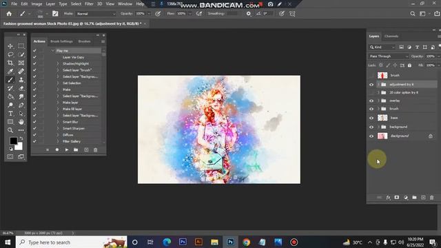The image size is (441, 248).
Task: Open the Filter menu
Action: click(89, 4)
